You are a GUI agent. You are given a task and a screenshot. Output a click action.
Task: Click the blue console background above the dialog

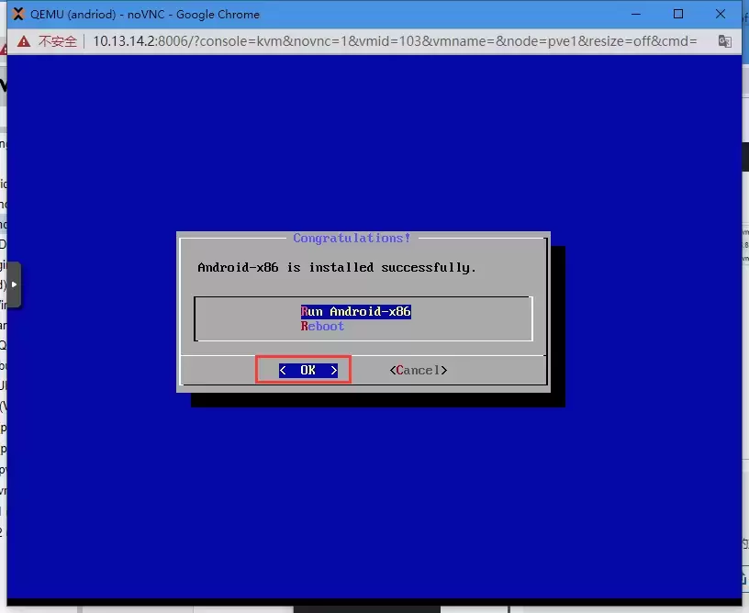tap(367, 138)
